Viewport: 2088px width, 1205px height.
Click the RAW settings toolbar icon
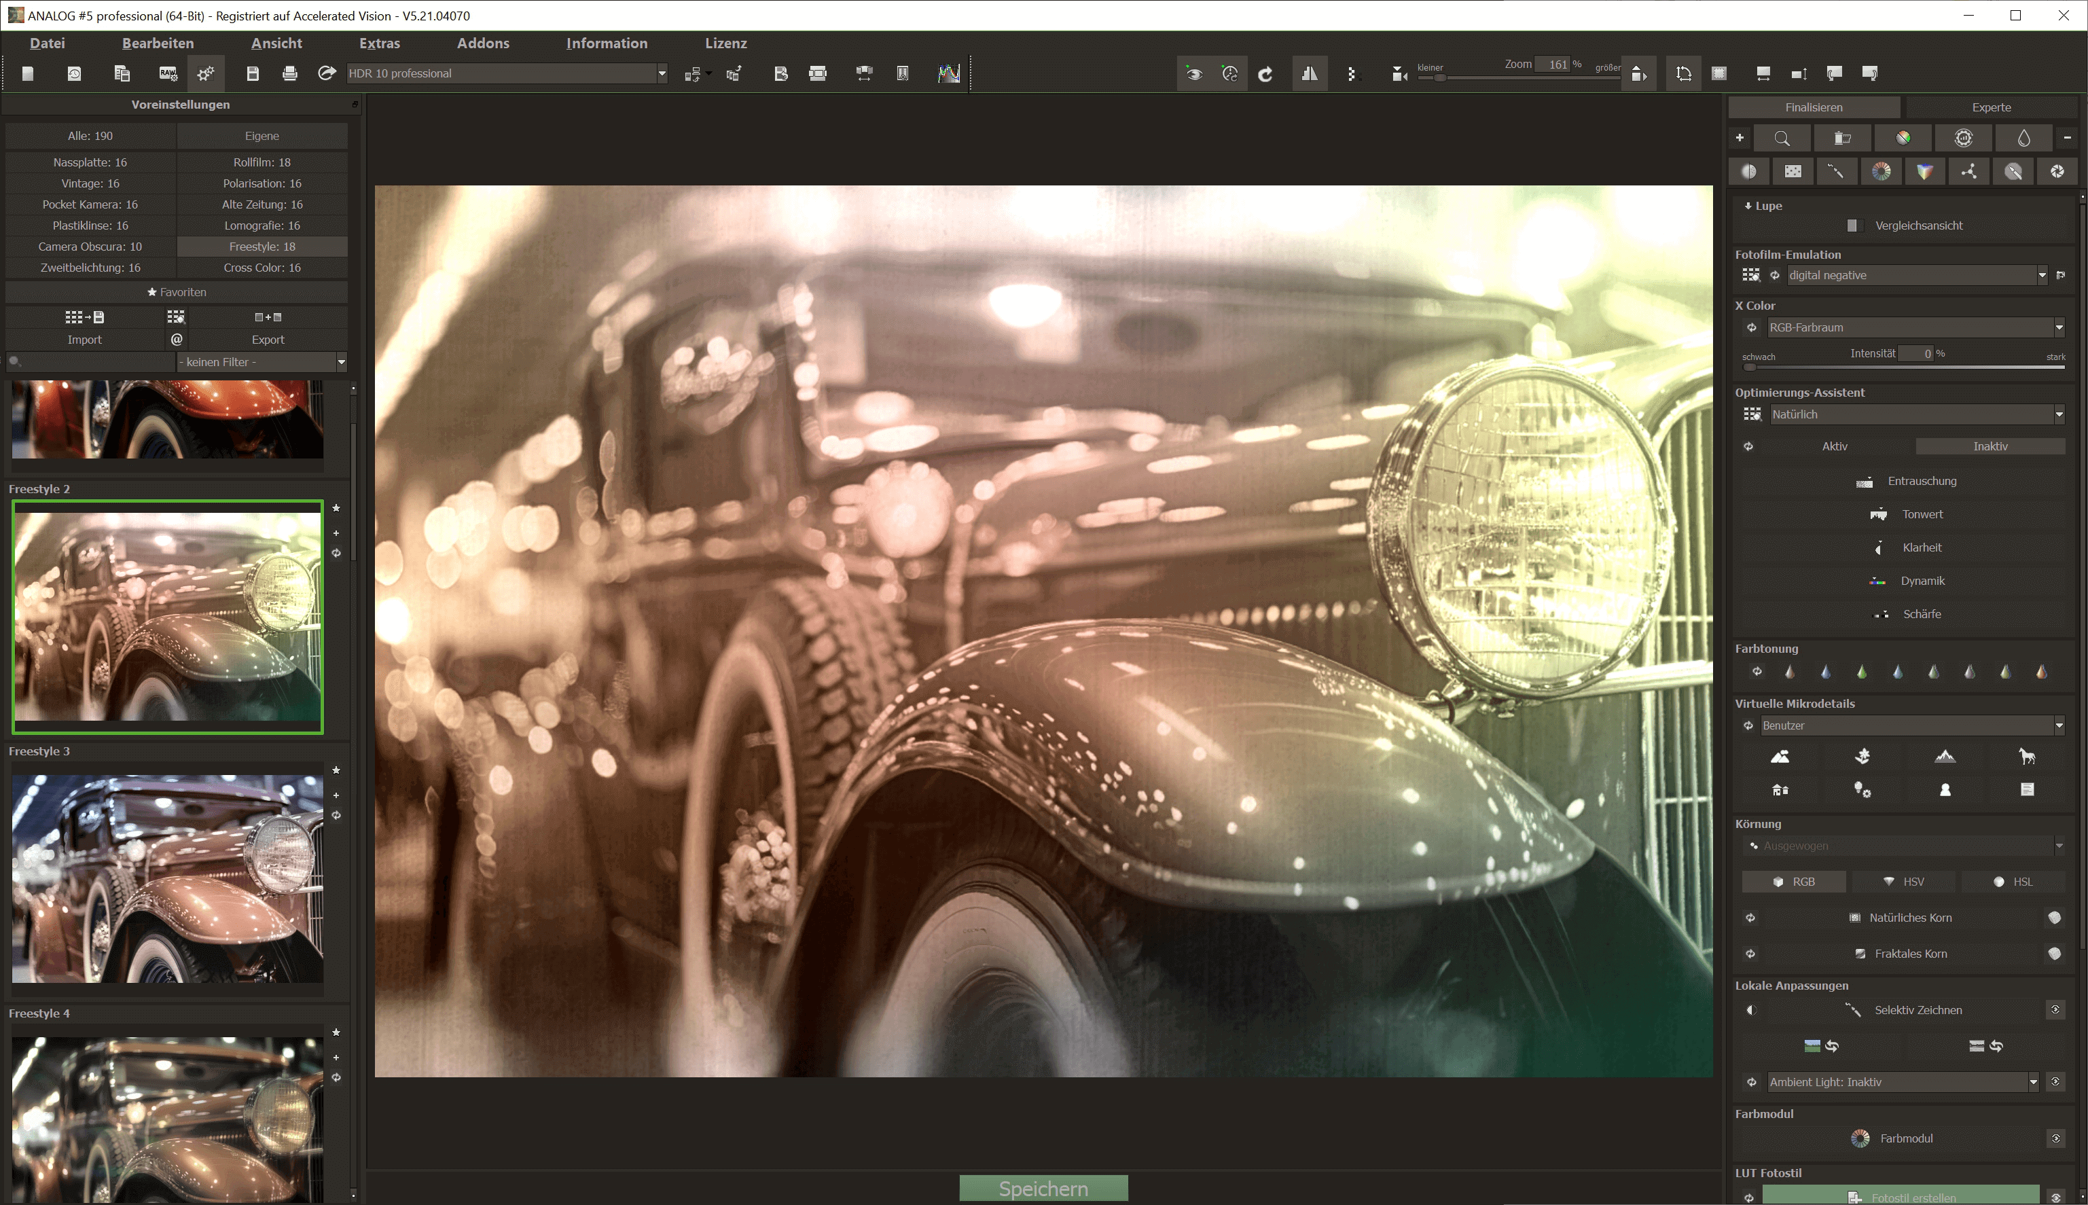click(168, 73)
